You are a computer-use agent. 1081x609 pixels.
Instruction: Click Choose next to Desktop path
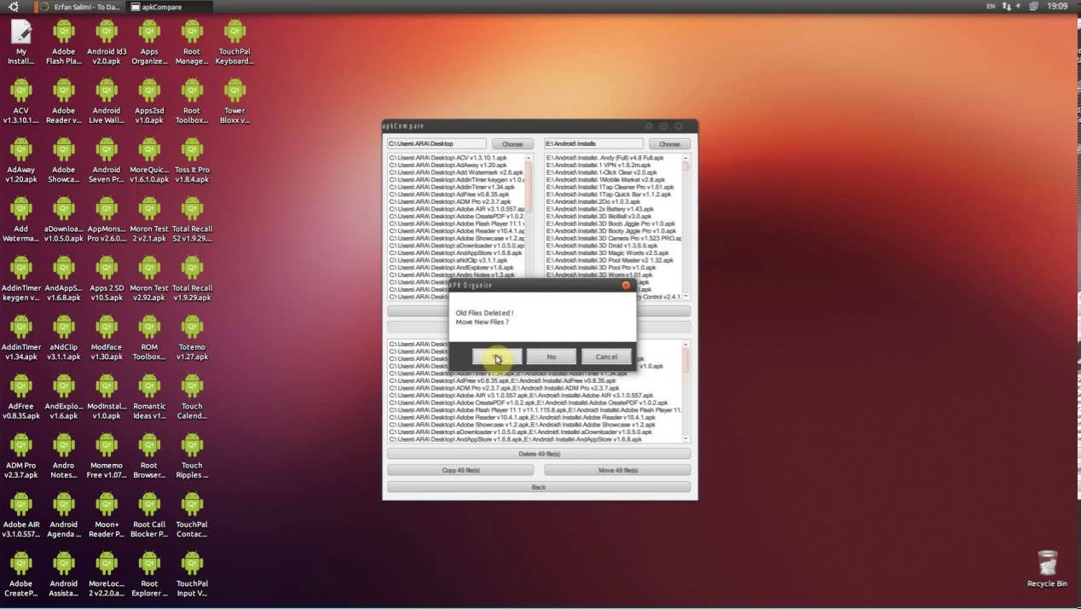tap(512, 144)
